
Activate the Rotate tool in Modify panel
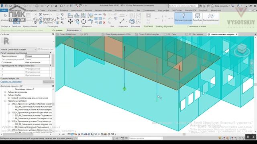pos(84,21)
